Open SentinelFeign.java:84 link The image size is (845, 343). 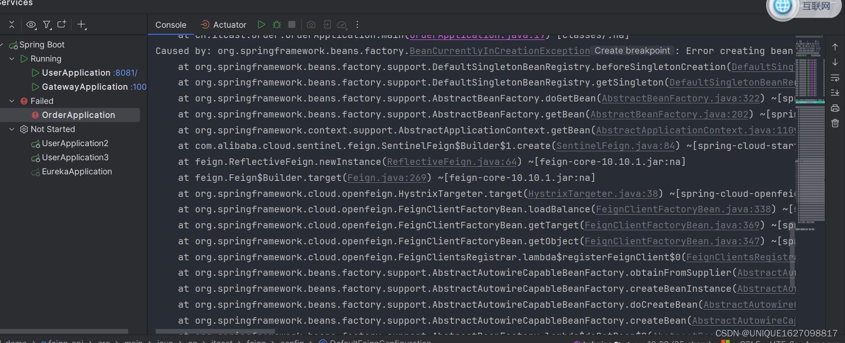click(616, 146)
